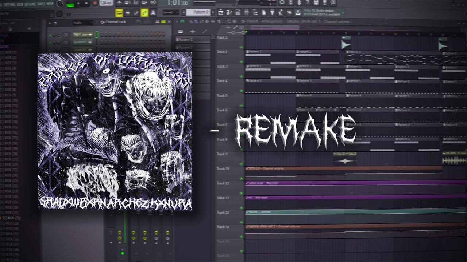Select the playlist mute tool
This screenshot has width=467, height=262.
click(207, 21)
